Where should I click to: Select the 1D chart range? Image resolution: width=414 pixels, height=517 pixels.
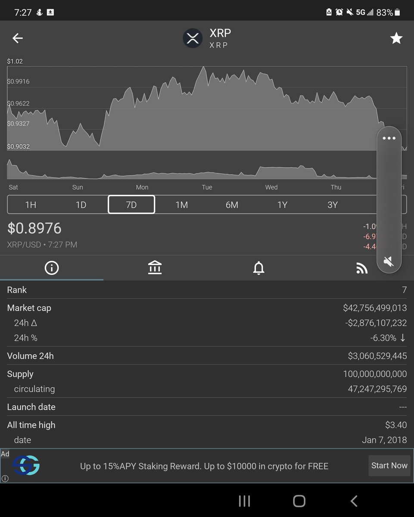(81, 205)
